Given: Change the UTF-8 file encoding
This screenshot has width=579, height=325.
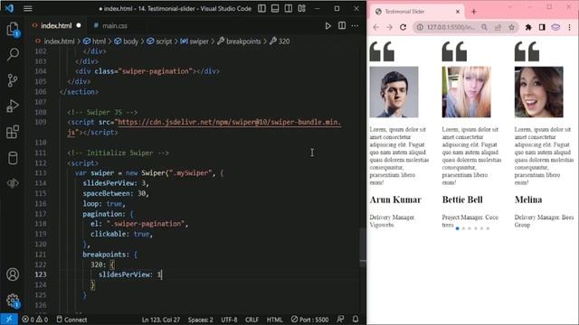Looking at the screenshot, I should coord(229,320).
